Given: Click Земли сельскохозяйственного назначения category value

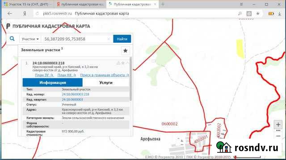Looking at the screenshot, I should pos(93,118).
